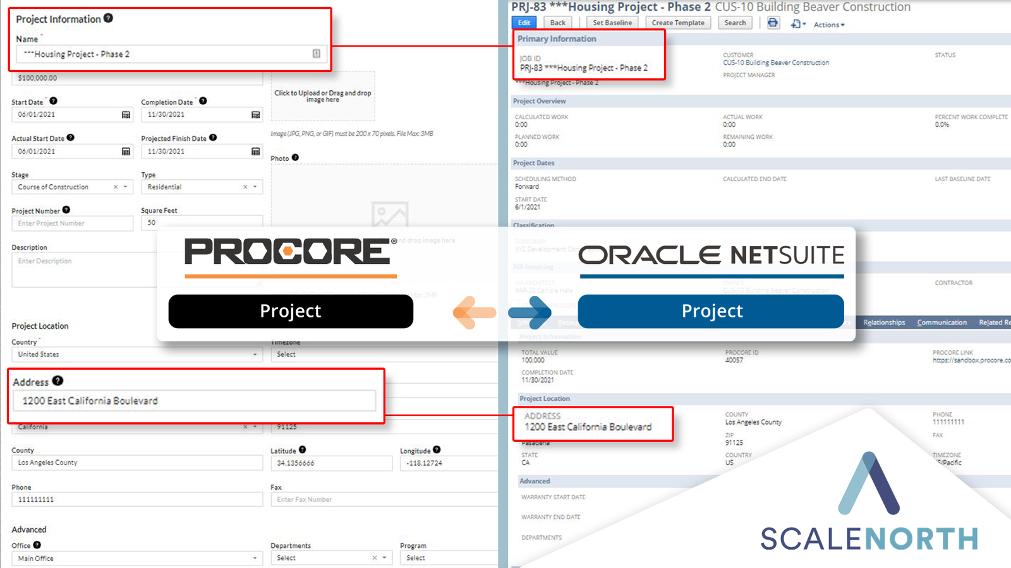This screenshot has height=568, width=1011.
Task: Open the Procore sandbox link
Action: (972, 360)
